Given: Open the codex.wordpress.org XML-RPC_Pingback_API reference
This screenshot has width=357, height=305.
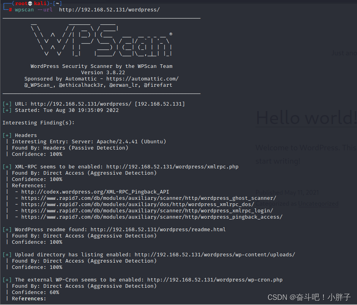Looking at the screenshot, I should (95, 192).
